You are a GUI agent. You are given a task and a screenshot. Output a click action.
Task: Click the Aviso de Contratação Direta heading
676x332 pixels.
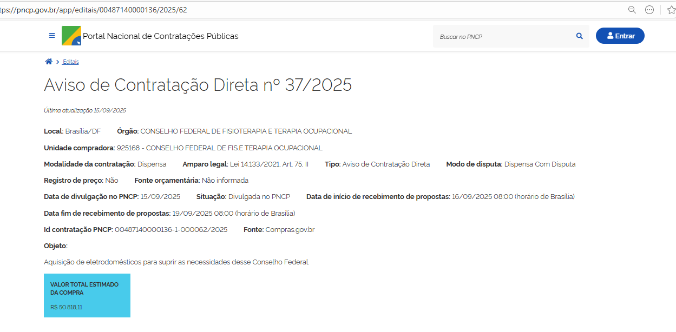click(198, 85)
